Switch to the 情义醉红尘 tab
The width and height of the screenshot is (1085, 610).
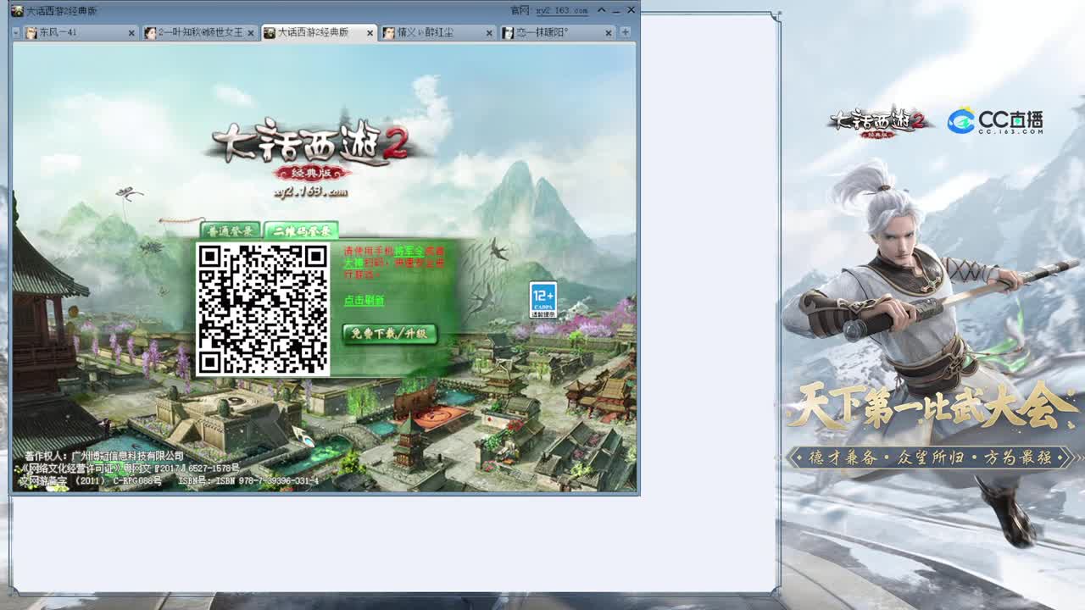click(x=437, y=32)
